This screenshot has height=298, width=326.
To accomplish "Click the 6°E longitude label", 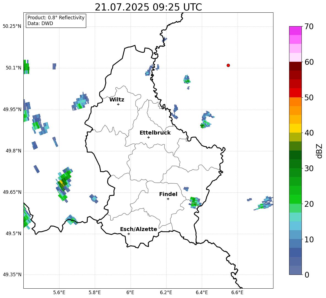I will coord(130,292).
